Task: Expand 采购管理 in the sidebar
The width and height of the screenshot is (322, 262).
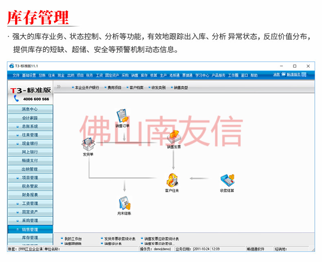Action: click(x=18, y=221)
